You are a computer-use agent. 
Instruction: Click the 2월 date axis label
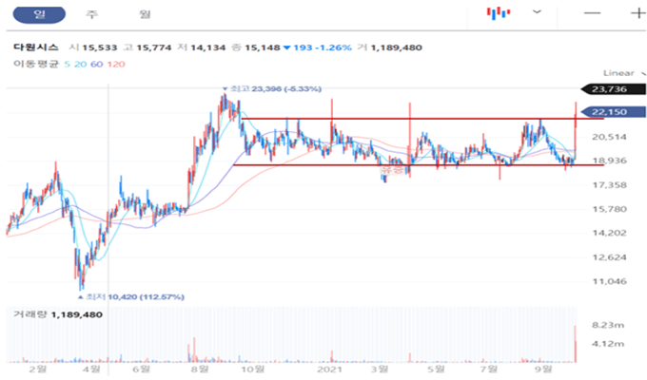point(38,369)
